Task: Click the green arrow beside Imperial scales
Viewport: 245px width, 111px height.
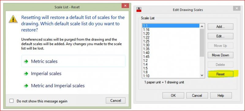Action: (x=26, y=73)
